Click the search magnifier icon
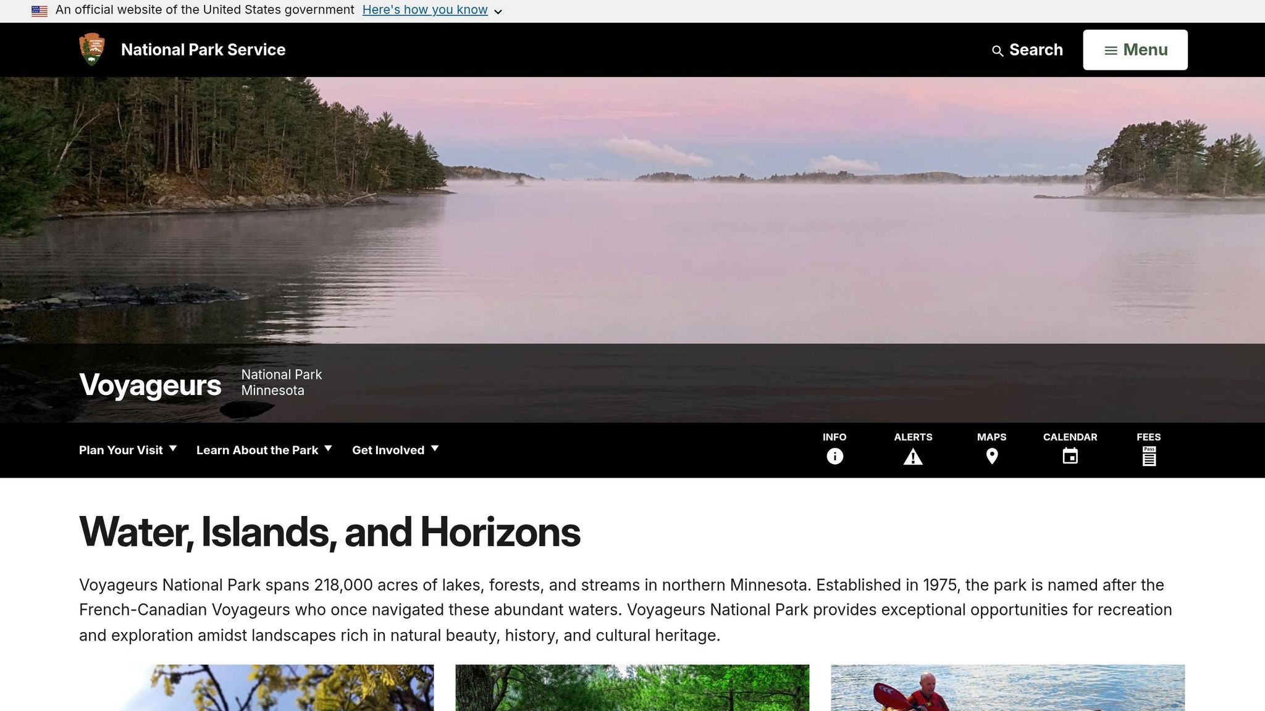The image size is (1265, 711). (x=998, y=51)
